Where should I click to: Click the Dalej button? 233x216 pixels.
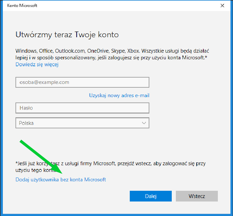(151, 196)
